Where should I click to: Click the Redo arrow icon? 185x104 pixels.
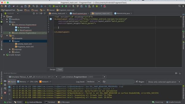pyautogui.click(x=17, y=6)
